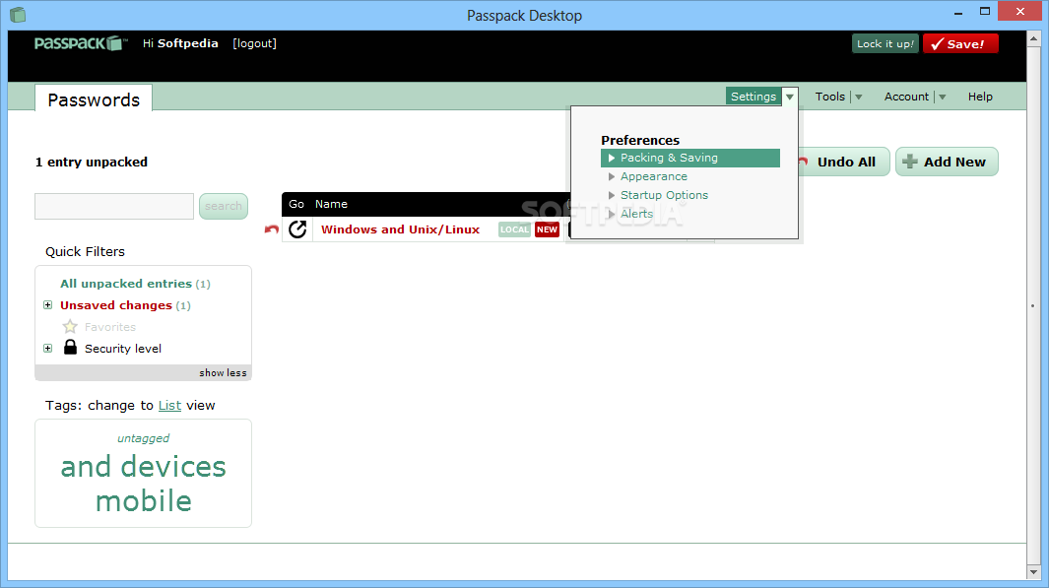Image resolution: width=1049 pixels, height=588 pixels.
Task: Click the Passpack logo in the header
Action: click(81, 43)
